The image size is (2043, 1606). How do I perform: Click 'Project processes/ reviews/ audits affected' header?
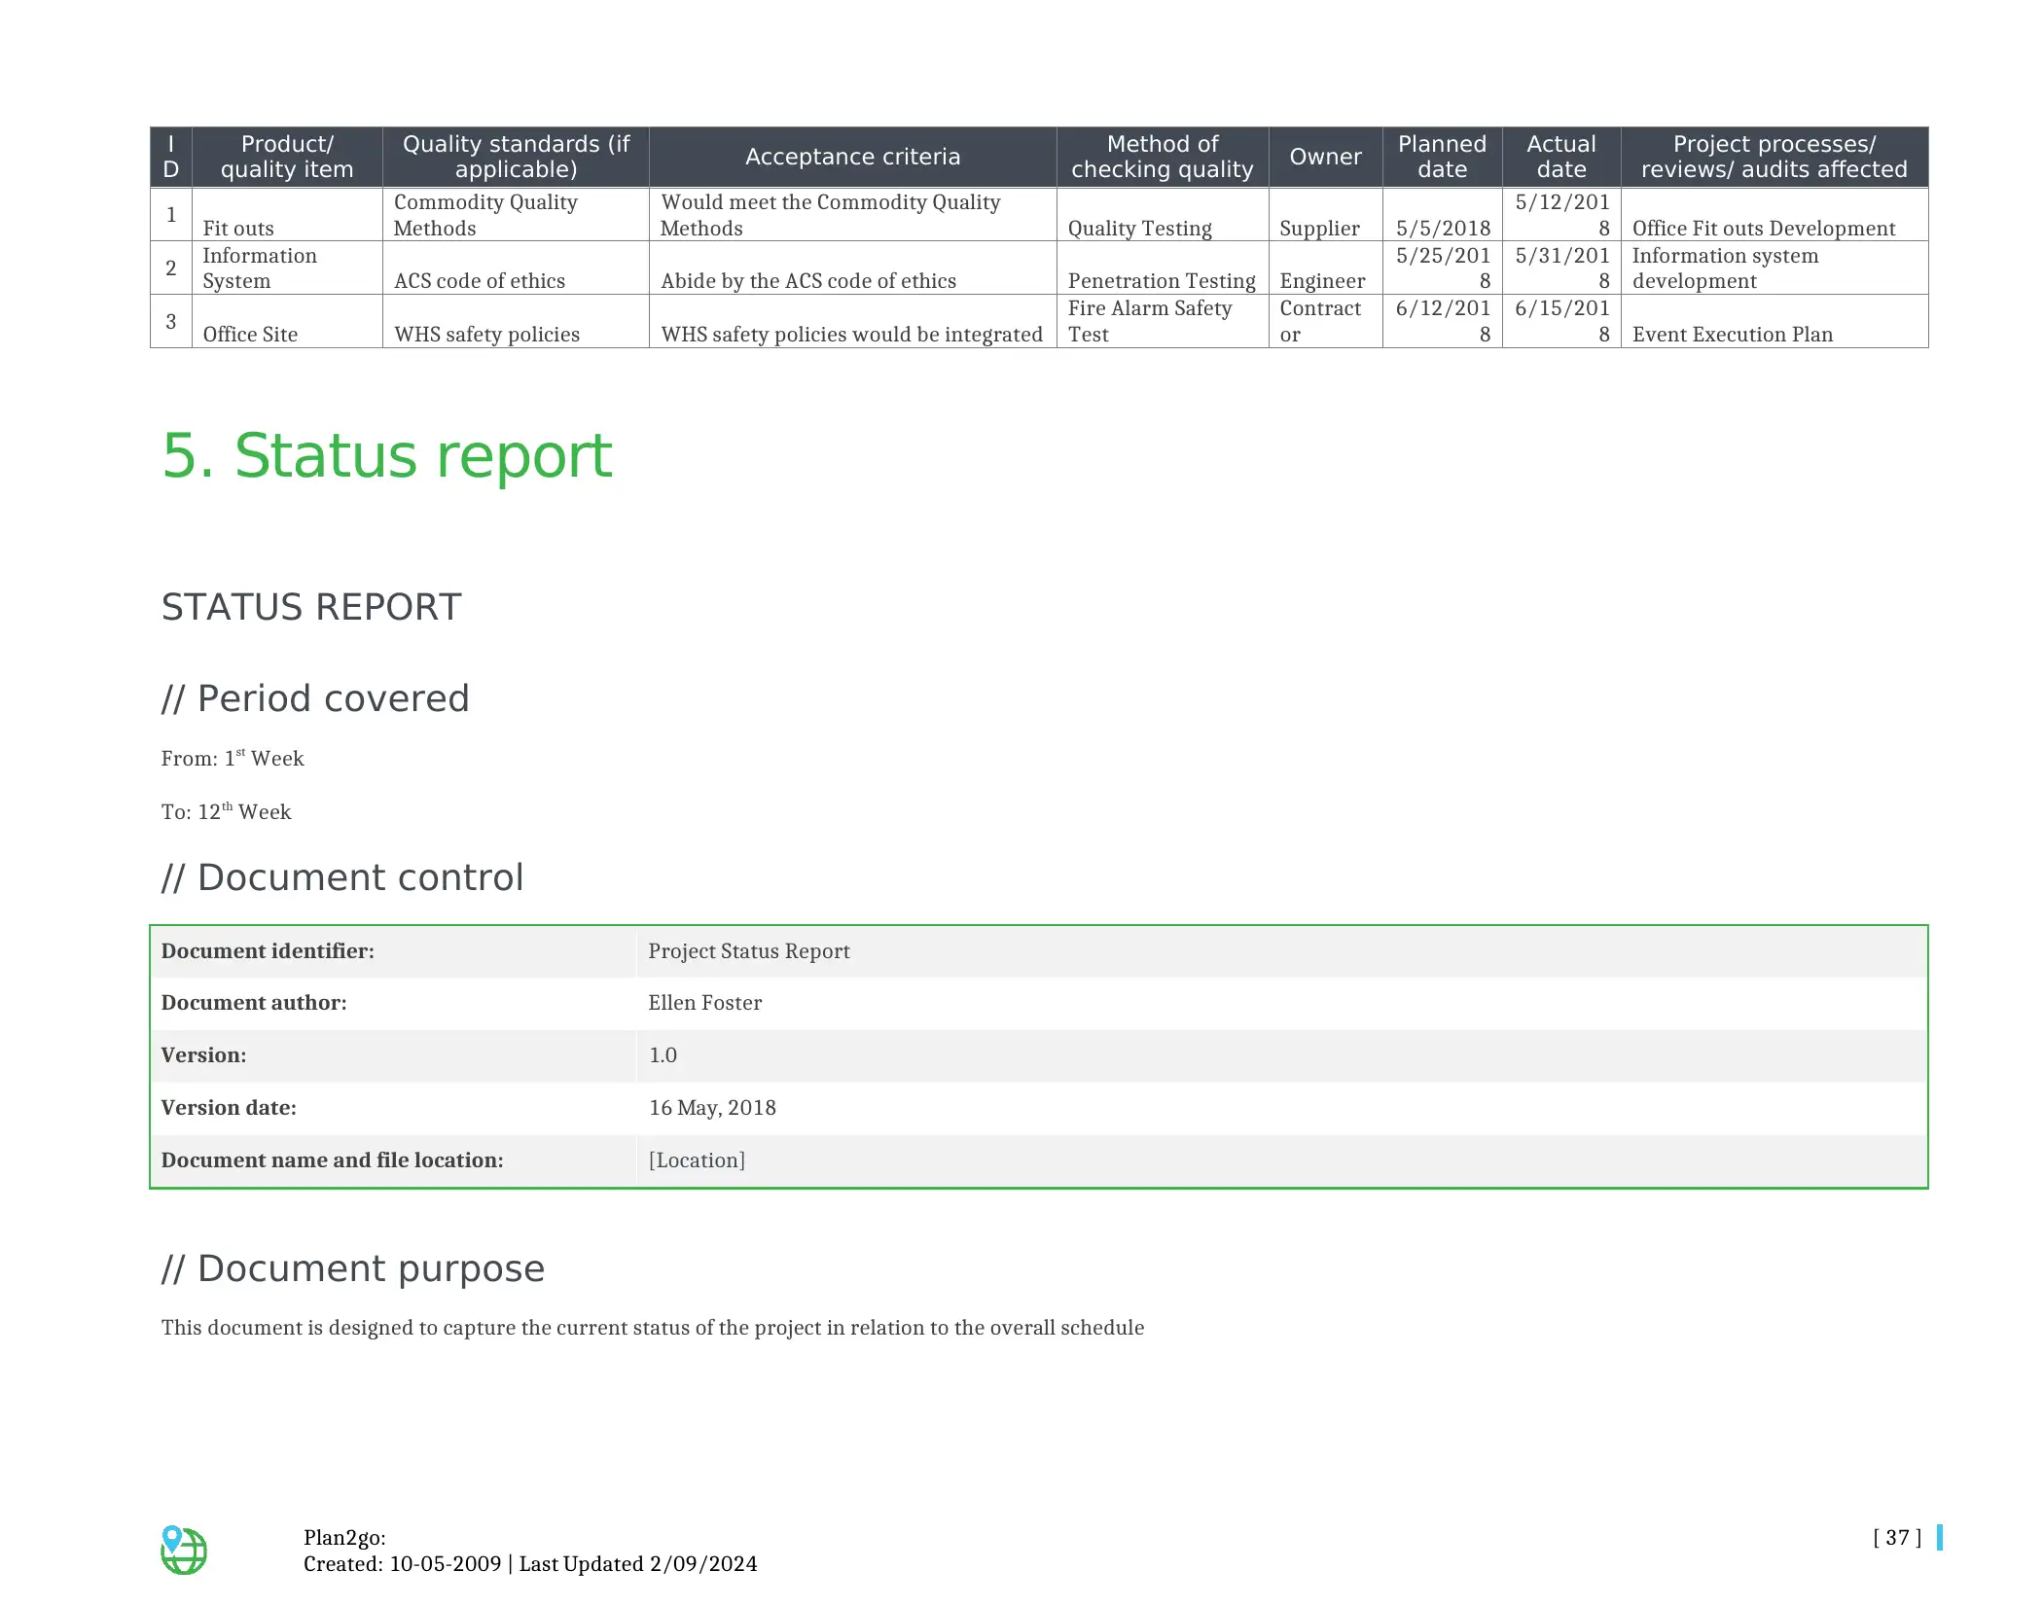pos(1774,157)
